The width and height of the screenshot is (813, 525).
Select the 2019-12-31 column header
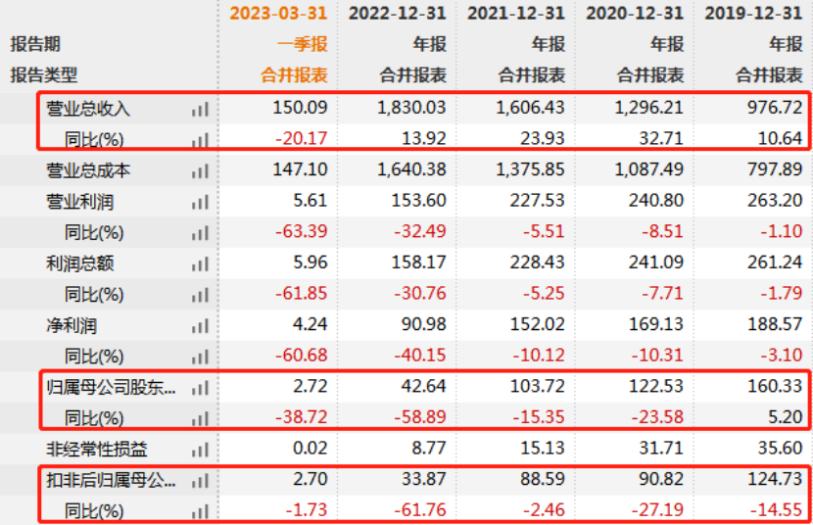pyautogui.click(x=753, y=13)
